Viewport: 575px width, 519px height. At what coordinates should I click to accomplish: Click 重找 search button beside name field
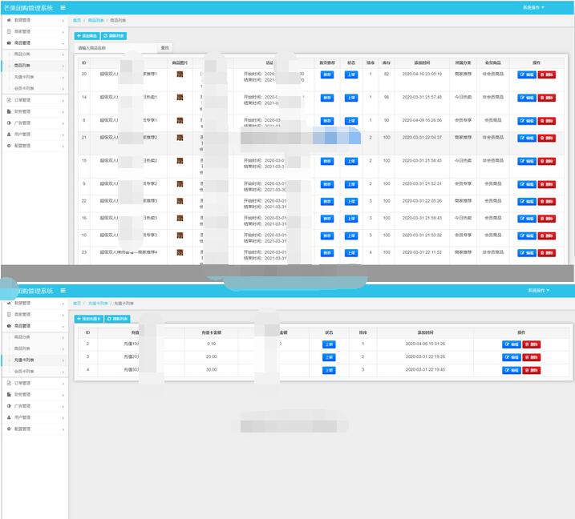pyautogui.click(x=165, y=48)
